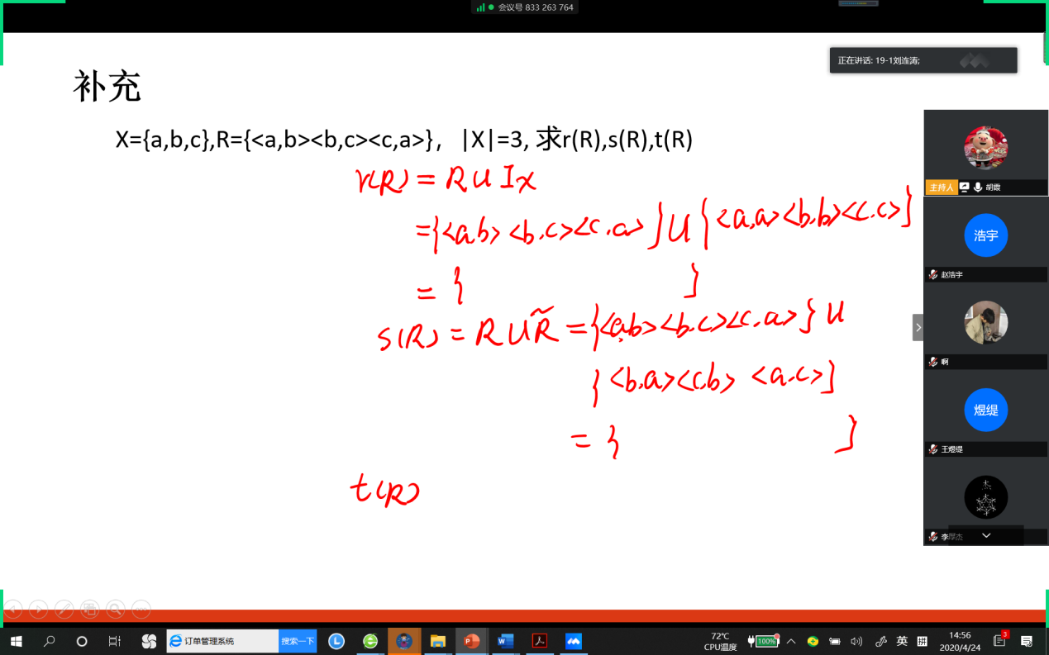Open the pinwheel app on taskbar
Image resolution: width=1049 pixels, height=655 pixels.
click(x=149, y=641)
